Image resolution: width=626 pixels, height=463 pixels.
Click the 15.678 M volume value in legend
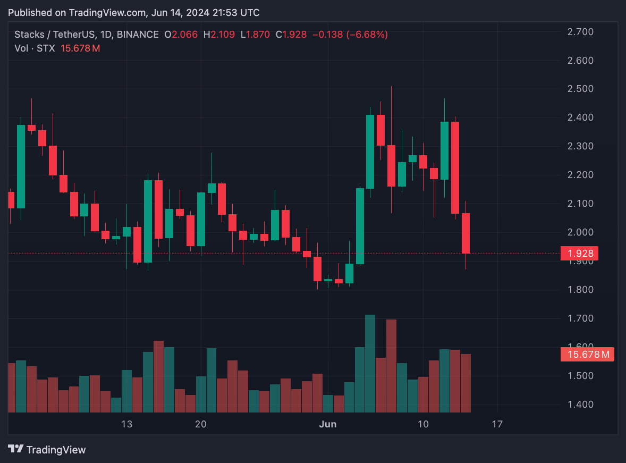click(x=80, y=48)
